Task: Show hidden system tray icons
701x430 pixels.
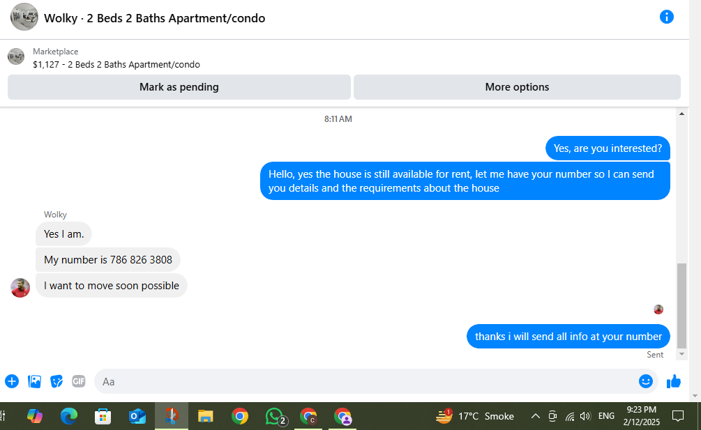Action: [x=535, y=416]
